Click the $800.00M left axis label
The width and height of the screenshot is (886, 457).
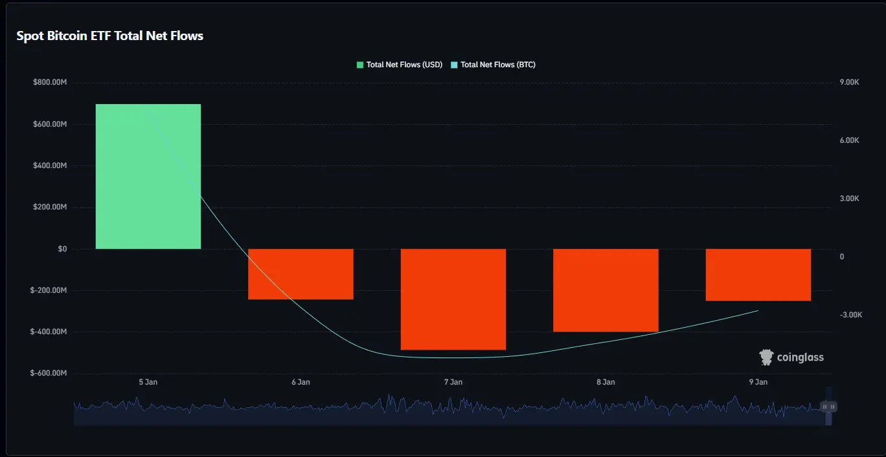pos(50,83)
